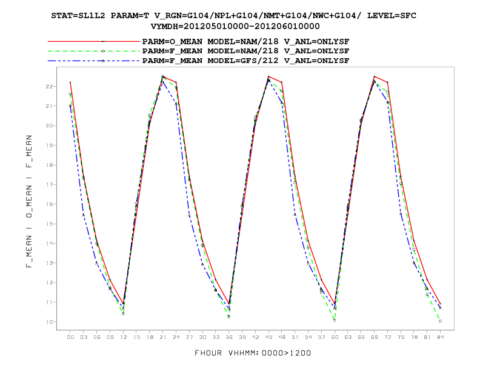Click the VYMDH=201205010000-201206010000 date range text

pos(235,26)
